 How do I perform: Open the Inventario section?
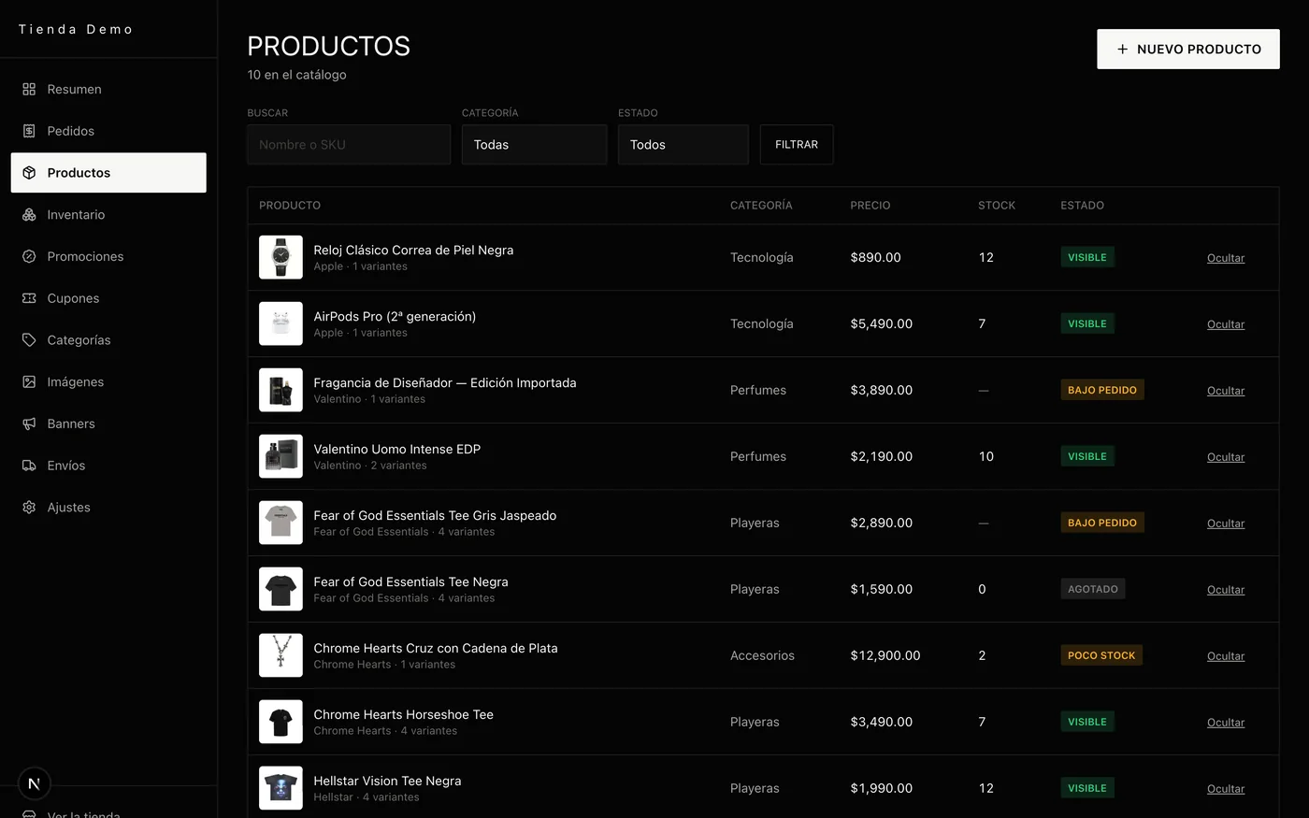[108, 214]
